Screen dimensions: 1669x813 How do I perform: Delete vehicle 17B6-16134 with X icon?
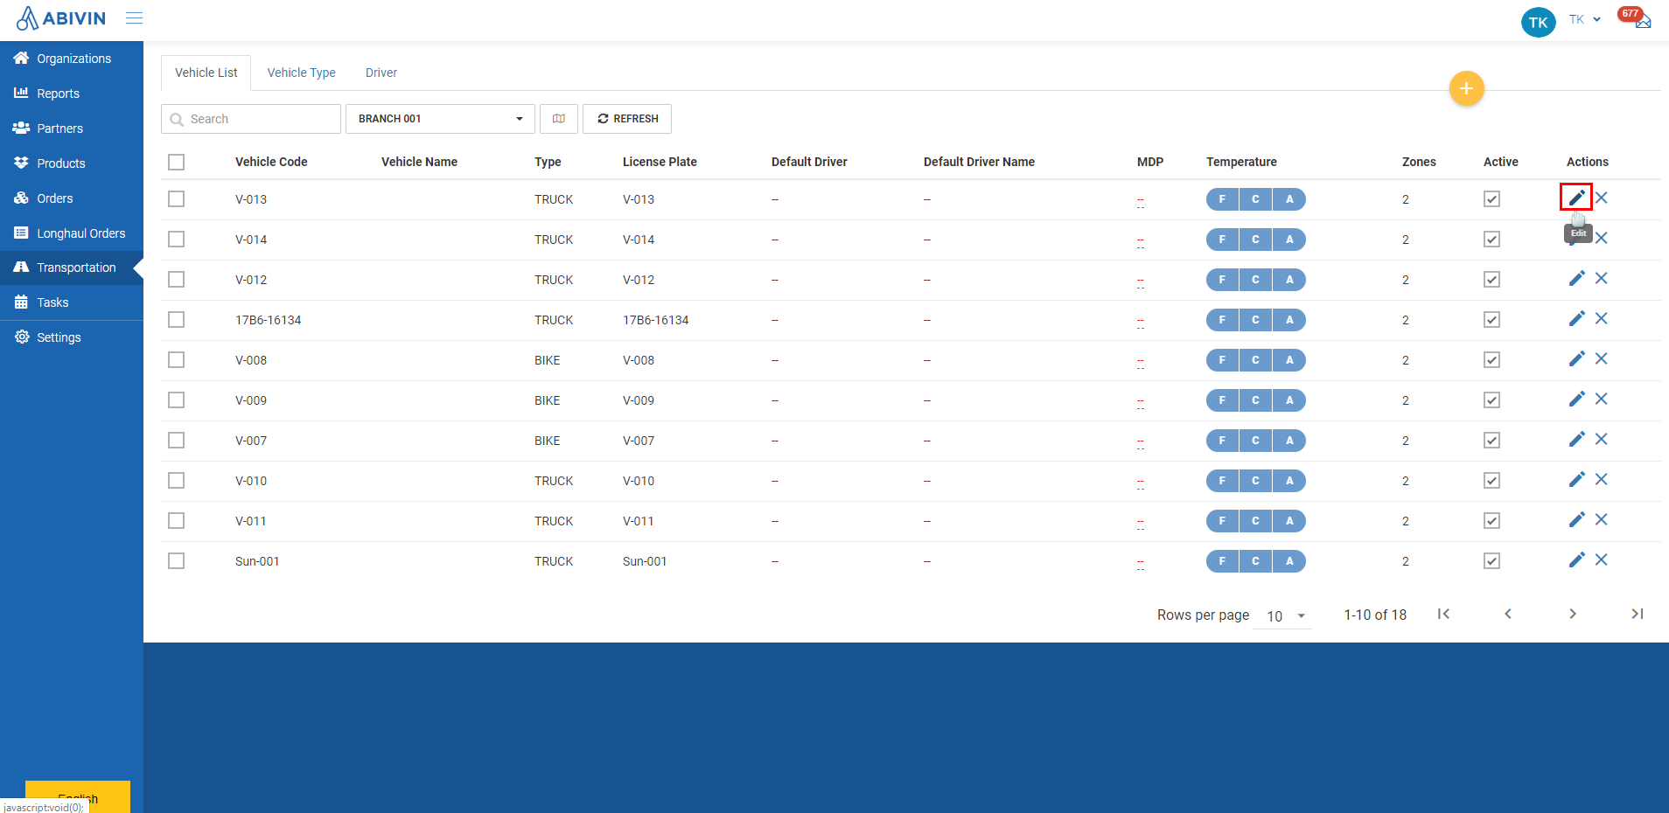click(1602, 318)
